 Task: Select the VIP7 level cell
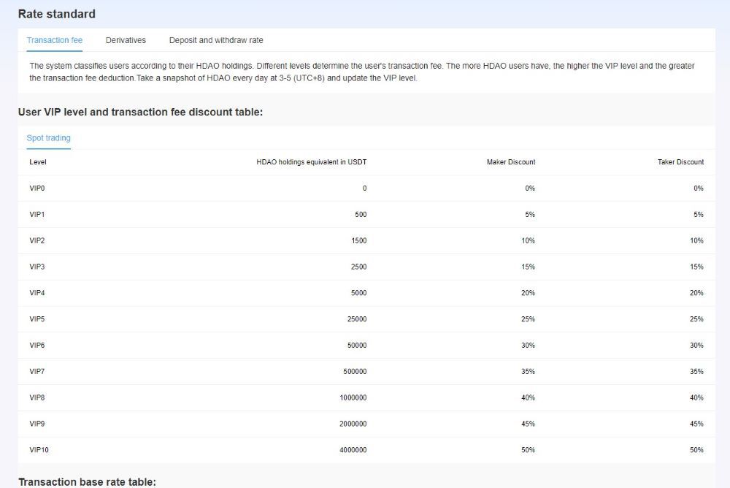37,371
